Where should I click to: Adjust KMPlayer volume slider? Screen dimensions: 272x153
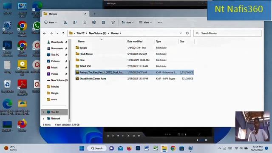pyautogui.click(x=203, y=140)
